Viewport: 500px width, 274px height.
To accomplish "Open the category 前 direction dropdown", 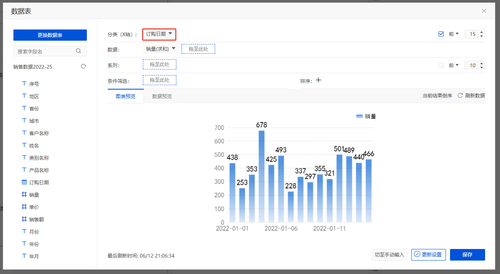I will [454, 34].
